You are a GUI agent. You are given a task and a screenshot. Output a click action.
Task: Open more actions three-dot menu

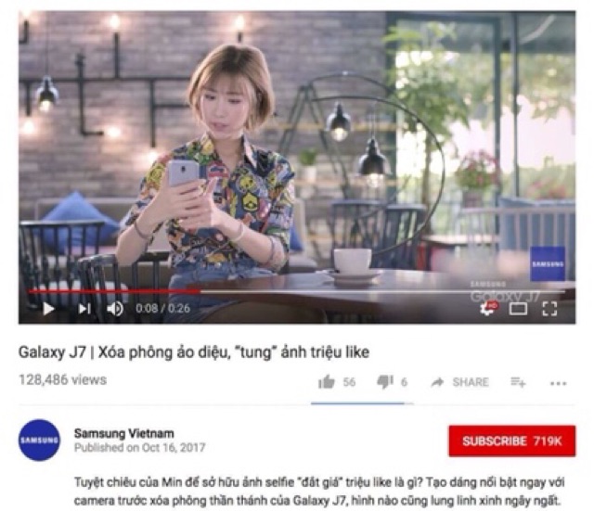point(558,383)
